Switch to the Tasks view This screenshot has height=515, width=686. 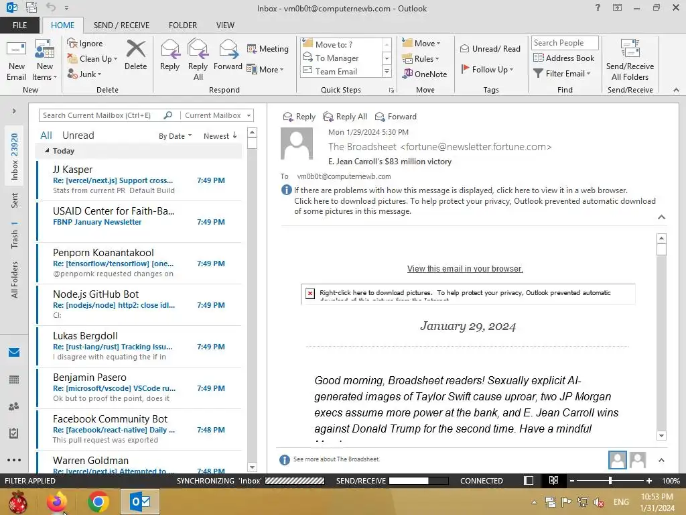(14, 434)
